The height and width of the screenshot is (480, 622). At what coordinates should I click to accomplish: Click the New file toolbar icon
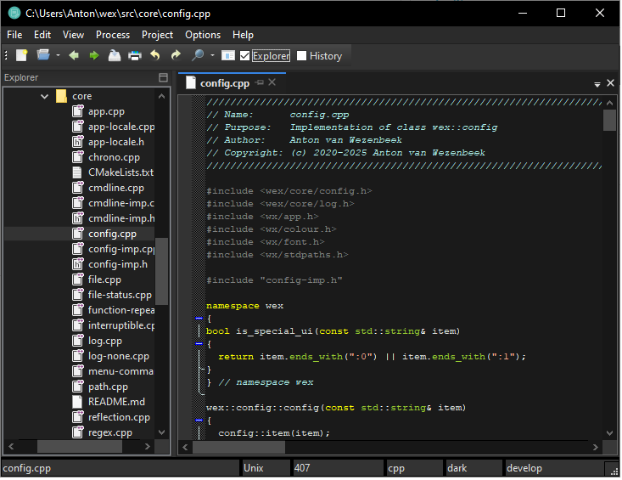pyautogui.click(x=22, y=56)
